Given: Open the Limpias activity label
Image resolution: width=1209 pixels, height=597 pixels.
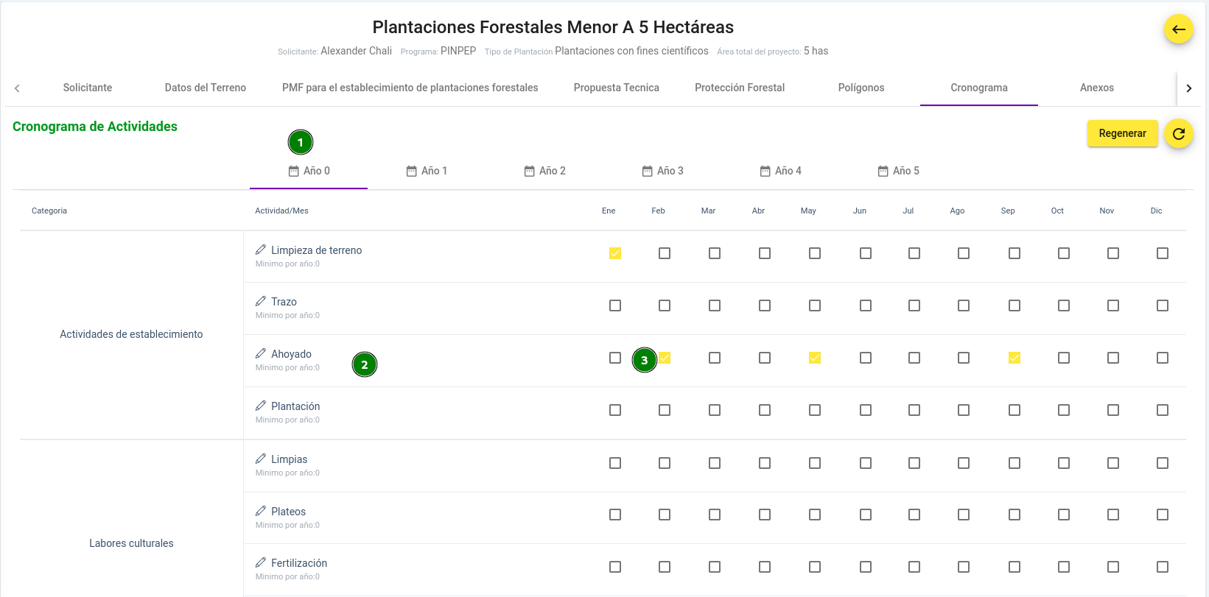Looking at the screenshot, I should 289,459.
